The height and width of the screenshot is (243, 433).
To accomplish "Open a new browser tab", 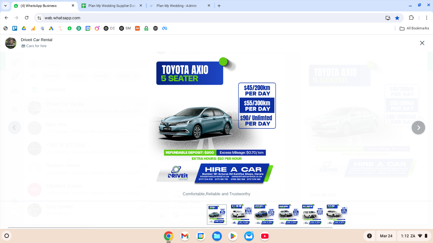I will tap(219, 6).
